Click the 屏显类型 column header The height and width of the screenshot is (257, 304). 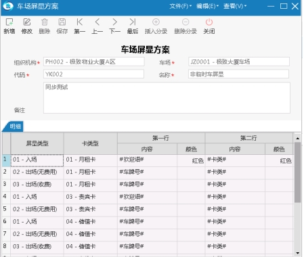37,143
